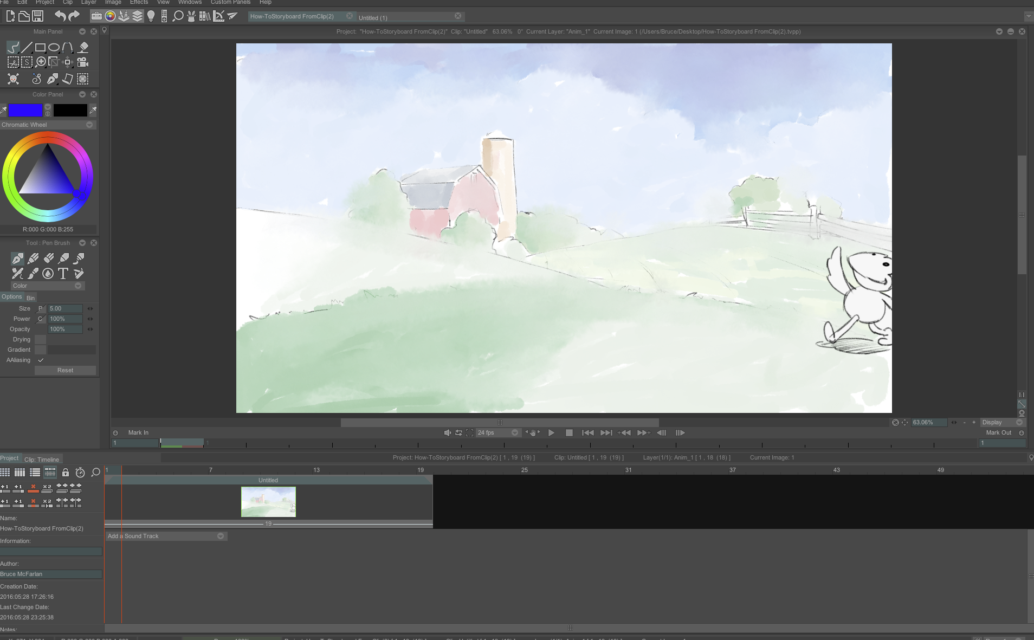The height and width of the screenshot is (640, 1034).
Task: Select the camera tool in Main Panel
Action: [82, 62]
